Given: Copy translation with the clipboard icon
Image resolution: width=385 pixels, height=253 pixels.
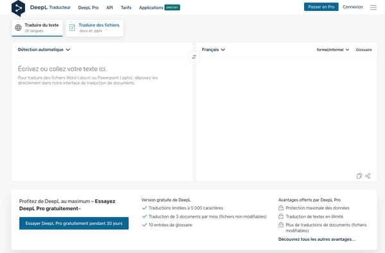Looking at the screenshot, I should 359,175.
